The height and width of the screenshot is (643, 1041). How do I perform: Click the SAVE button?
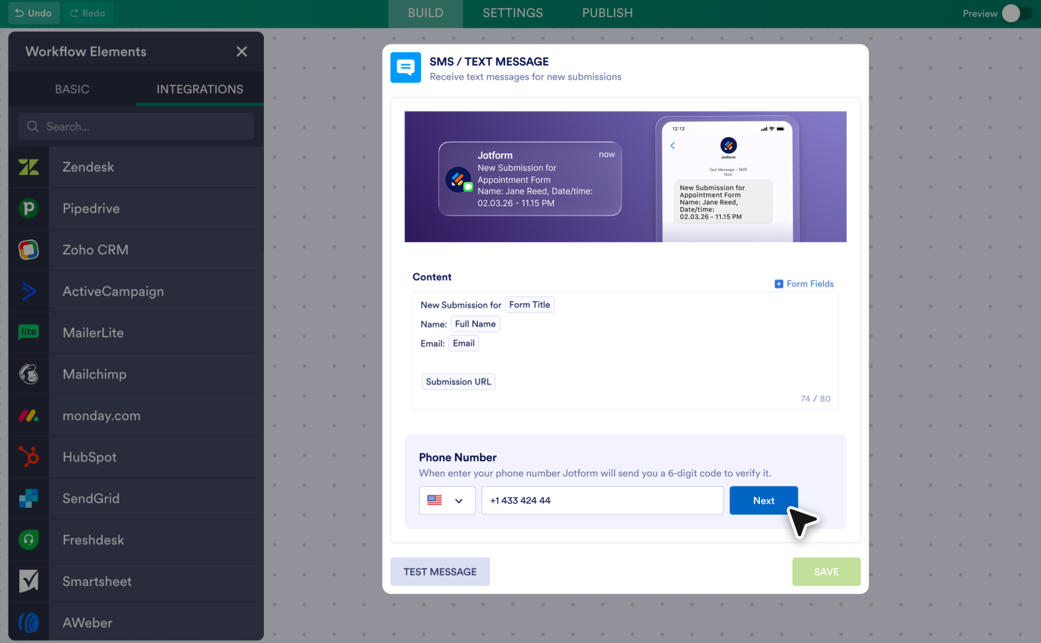coord(826,571)
